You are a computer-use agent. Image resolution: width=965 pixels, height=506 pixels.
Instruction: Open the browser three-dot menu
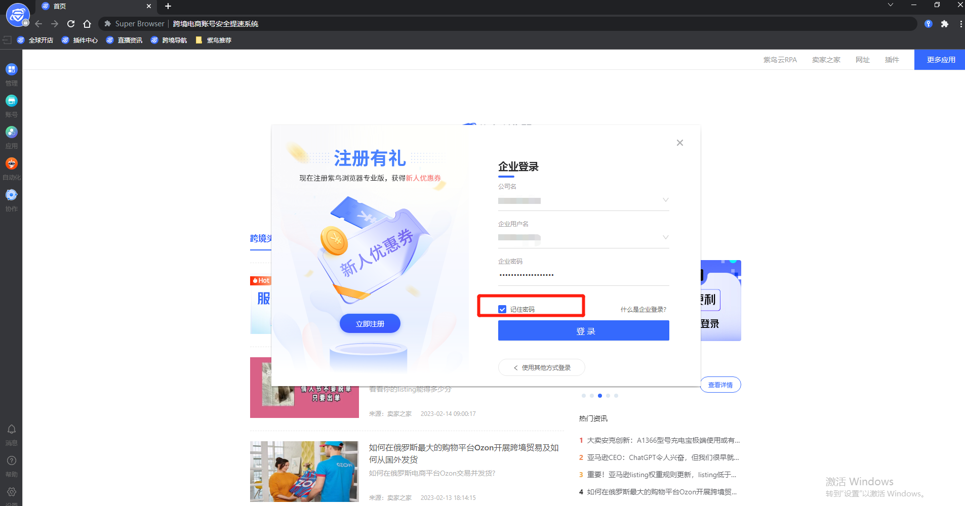(960, 24)
